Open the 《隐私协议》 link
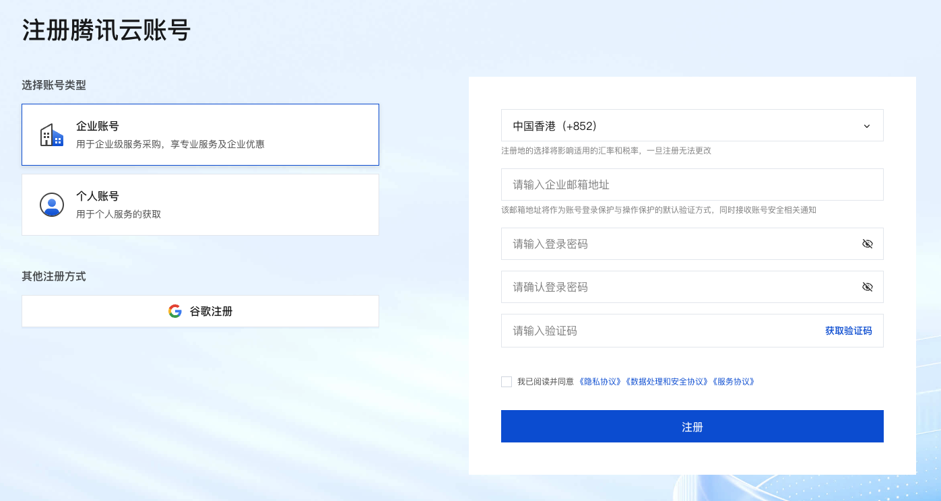The height and width of the screenshot is (501, 941). (600, 382)
